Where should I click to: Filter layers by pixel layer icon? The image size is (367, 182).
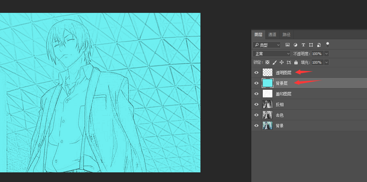(288, 45)
